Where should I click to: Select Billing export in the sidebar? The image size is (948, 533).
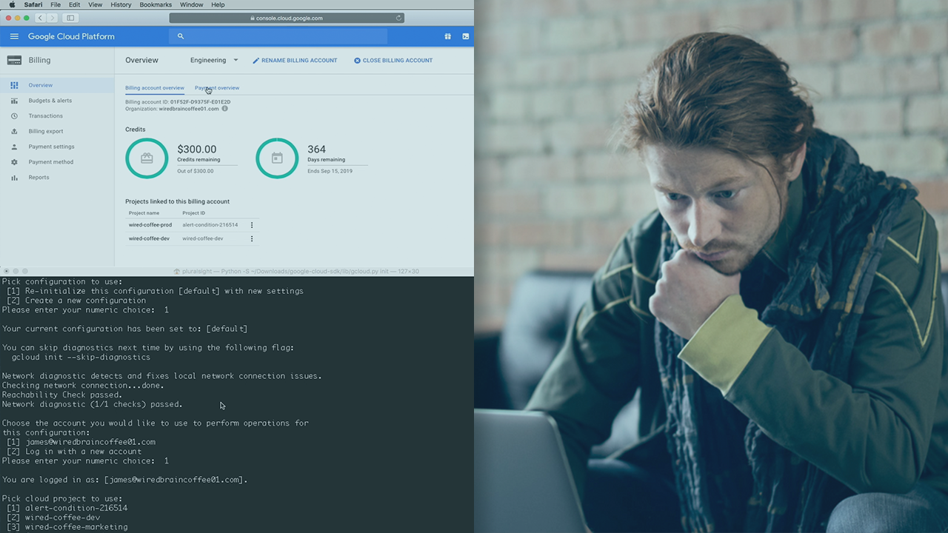tap(57, 131)
